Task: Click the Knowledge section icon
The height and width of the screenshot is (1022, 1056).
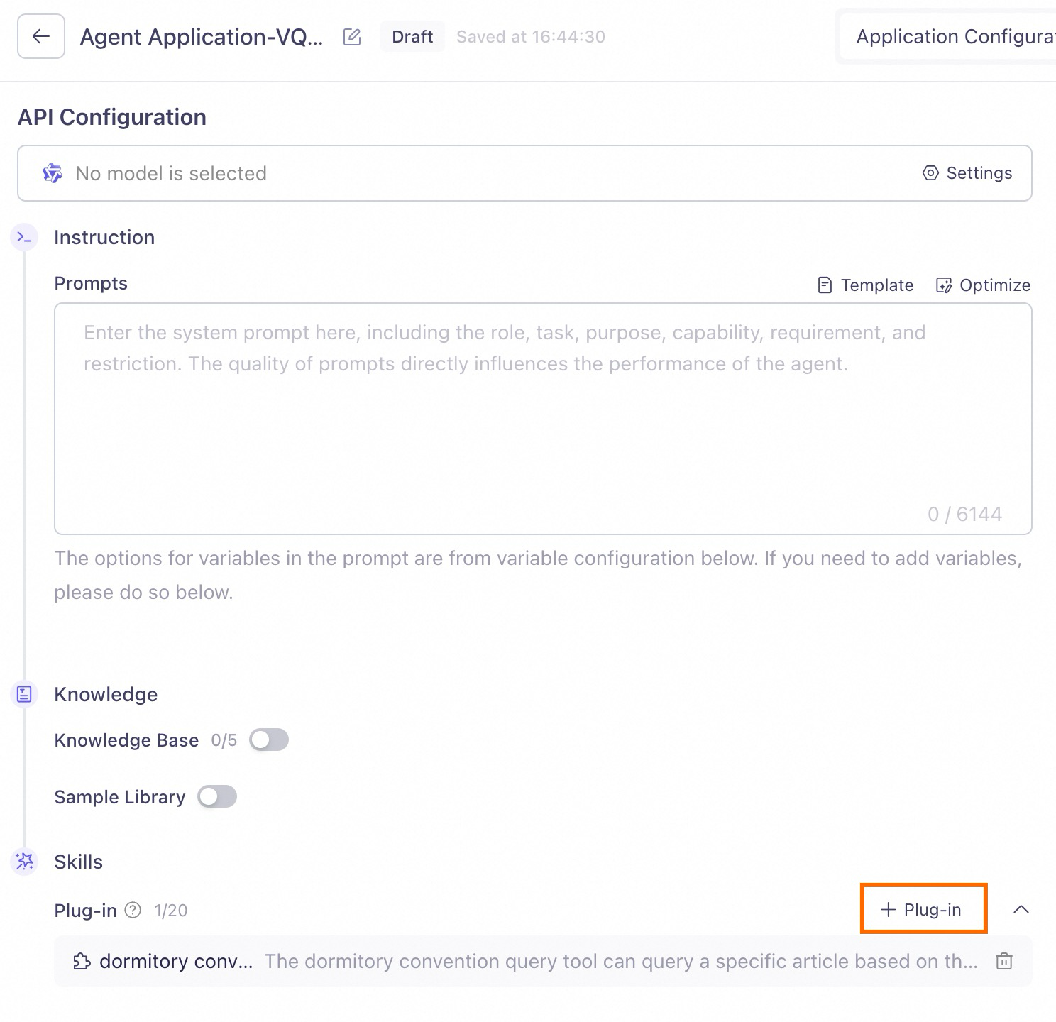Action: coord(24,694)
